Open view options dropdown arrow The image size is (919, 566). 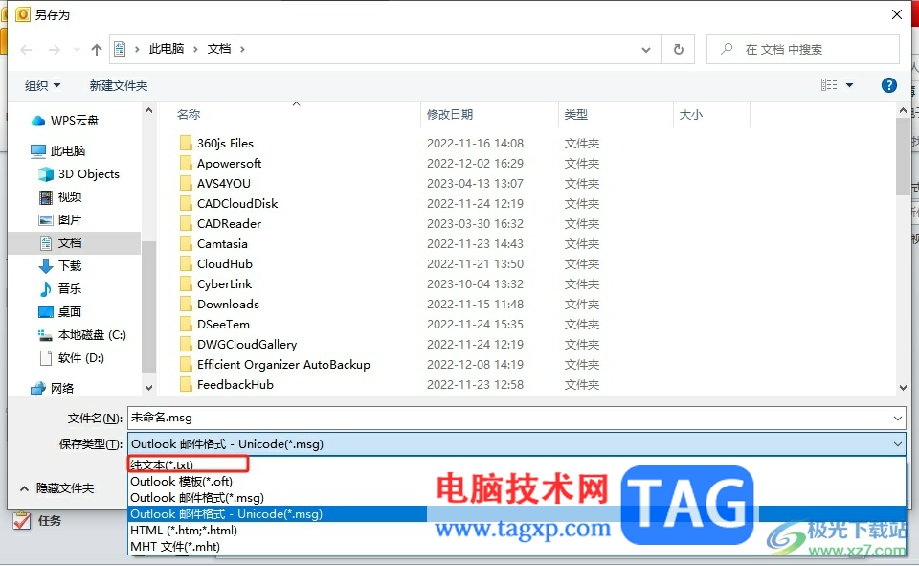pos(849,85)
